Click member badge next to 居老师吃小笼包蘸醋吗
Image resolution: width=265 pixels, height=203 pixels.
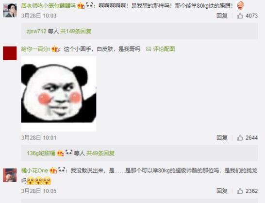(x=81, y=6)
